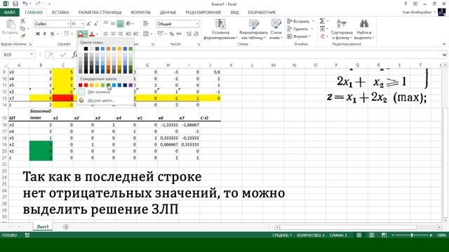Open Cell Styles (Стили ячеек)

276,29
